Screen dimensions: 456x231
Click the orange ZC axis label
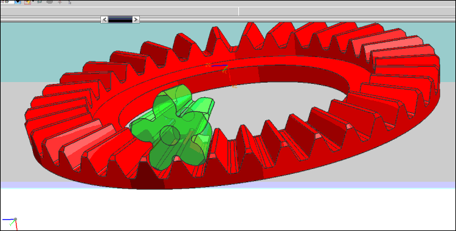(x=208, y=65)
